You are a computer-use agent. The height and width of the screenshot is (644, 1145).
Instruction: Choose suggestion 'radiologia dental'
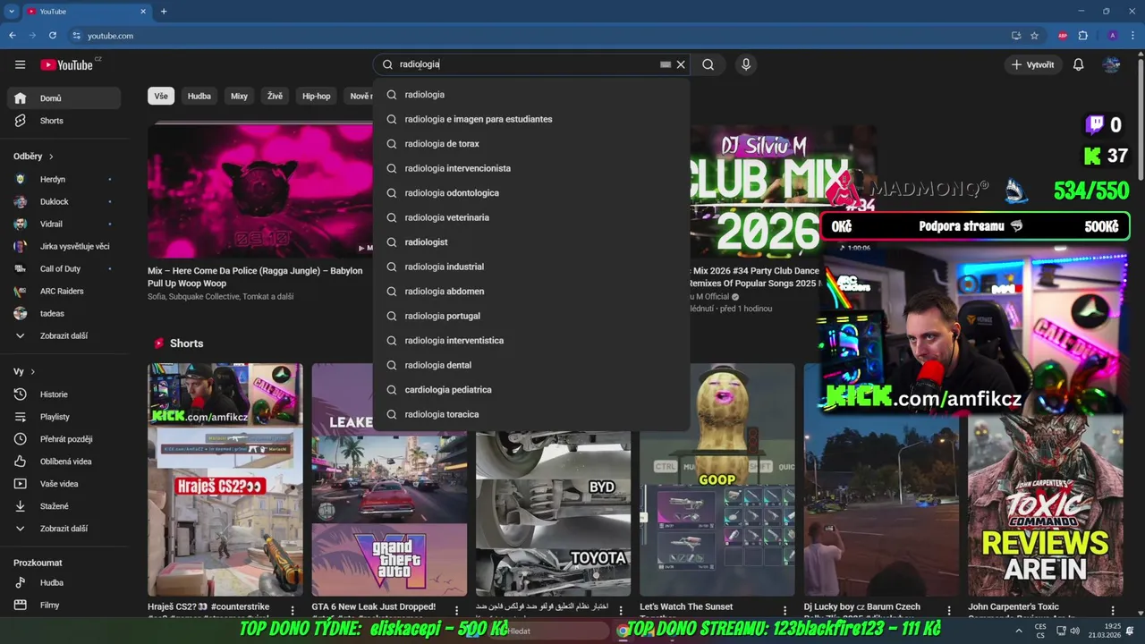531,365
